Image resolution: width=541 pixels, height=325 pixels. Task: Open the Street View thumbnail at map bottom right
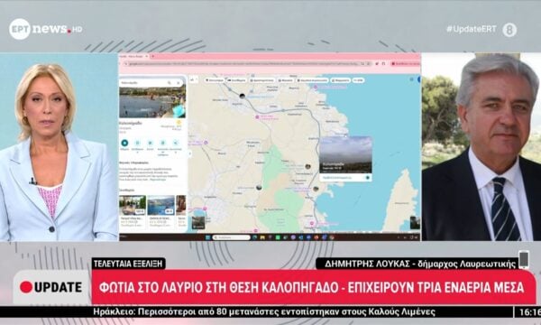pos(415,223)
